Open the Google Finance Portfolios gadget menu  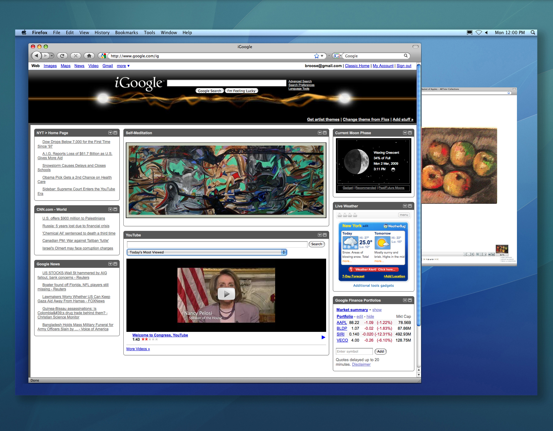(x=405, y=300)
